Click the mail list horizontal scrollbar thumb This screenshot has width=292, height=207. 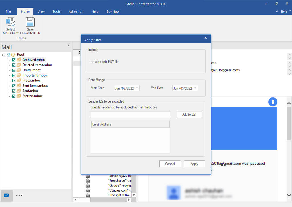coord(84,200)
